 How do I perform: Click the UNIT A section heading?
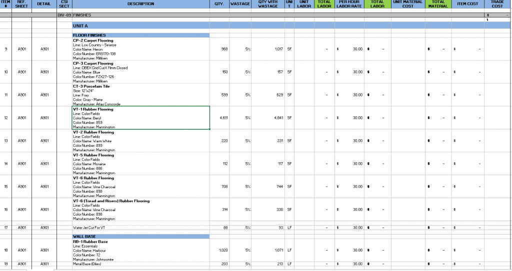80,25
